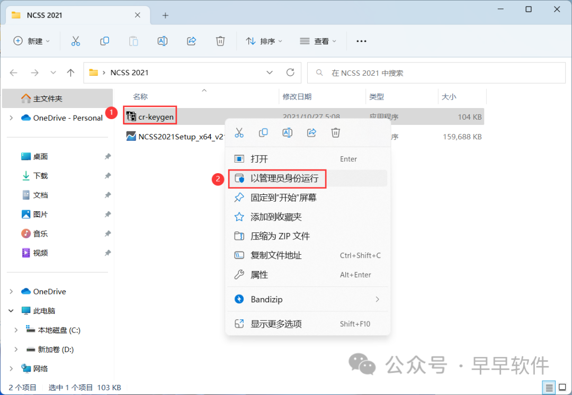Click the delete trash icon in the context menu
The height and width of the screenshot is (395, 572).
pyautogui.click(x=335, y=133)
